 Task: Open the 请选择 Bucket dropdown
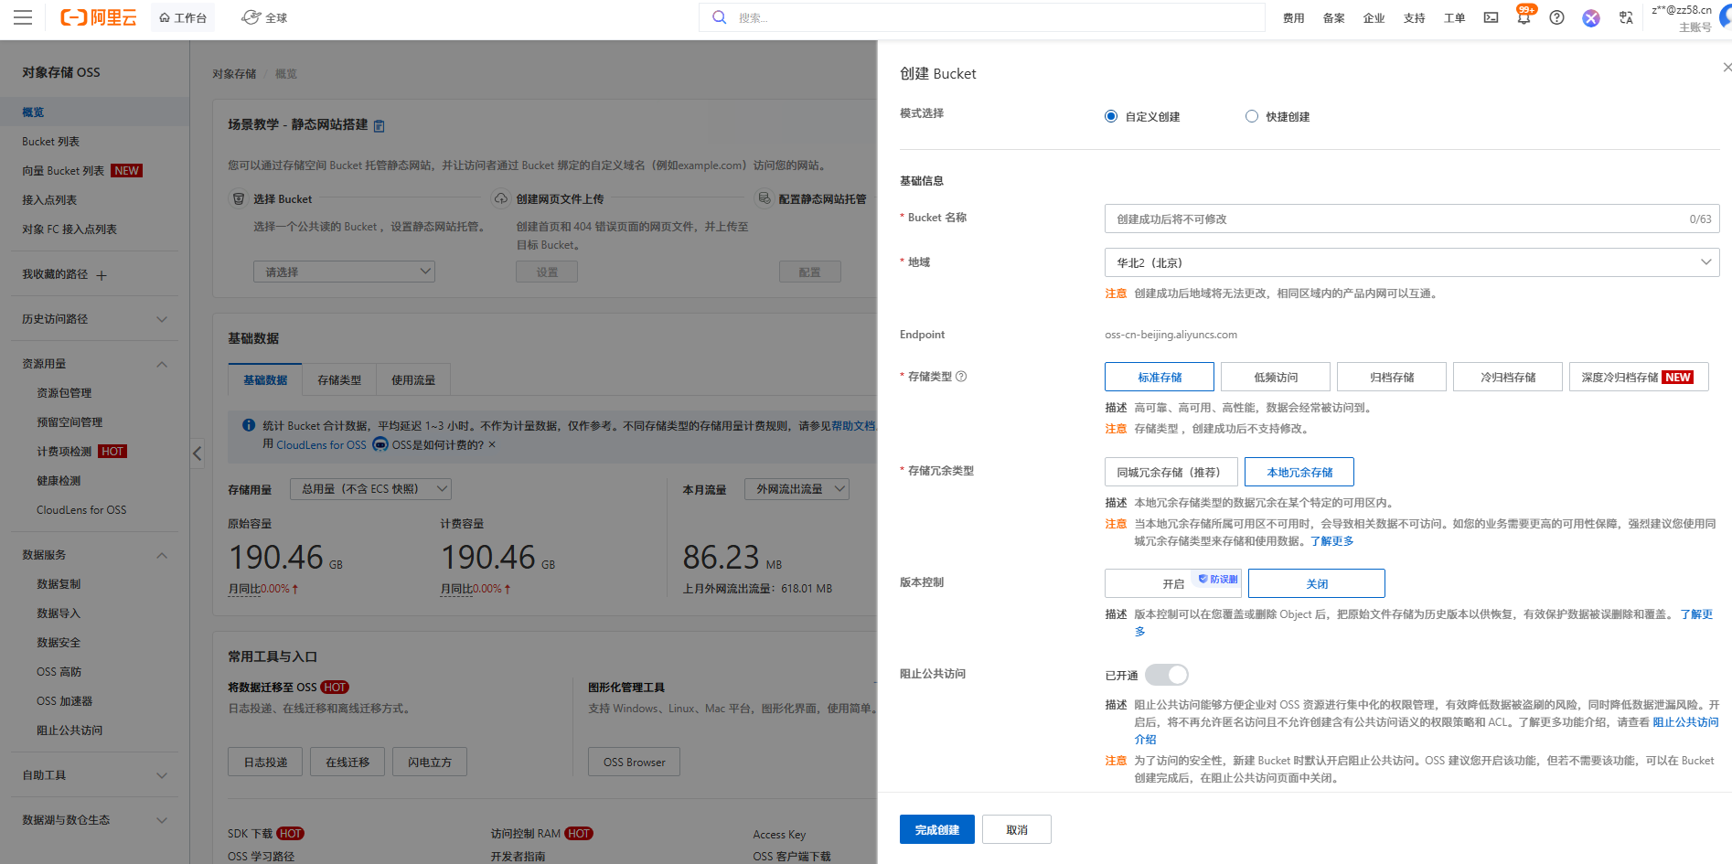344,272
